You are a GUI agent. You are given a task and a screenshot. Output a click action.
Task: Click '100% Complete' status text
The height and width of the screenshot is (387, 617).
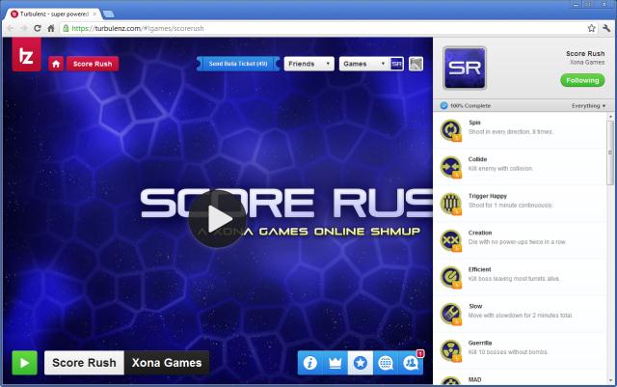(x=470, y=105)
